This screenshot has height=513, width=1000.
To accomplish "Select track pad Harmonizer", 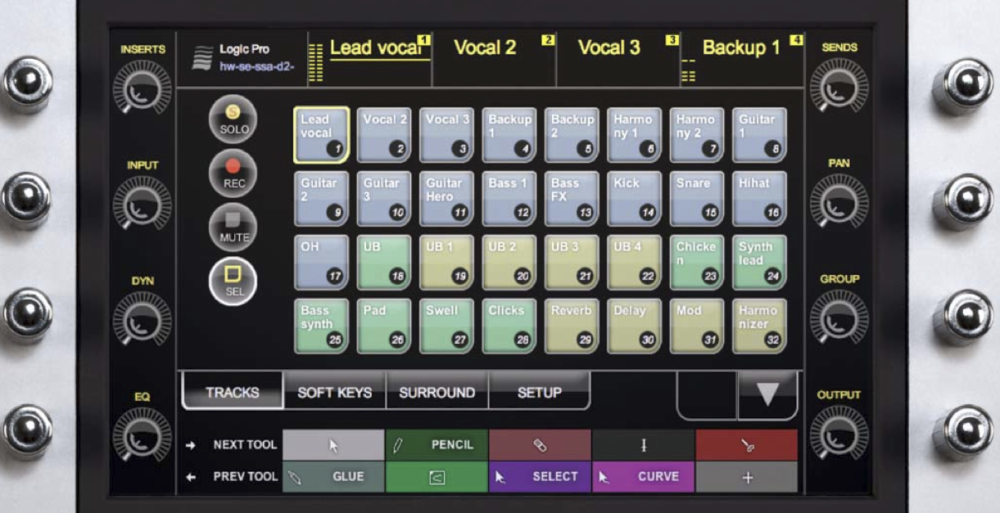I will [759, 326].
